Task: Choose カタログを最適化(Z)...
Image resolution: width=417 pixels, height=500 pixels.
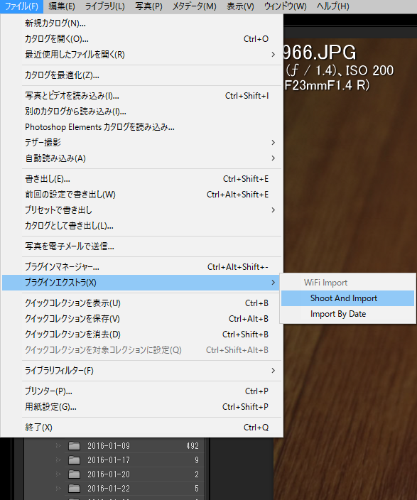Action: [141, 75]
